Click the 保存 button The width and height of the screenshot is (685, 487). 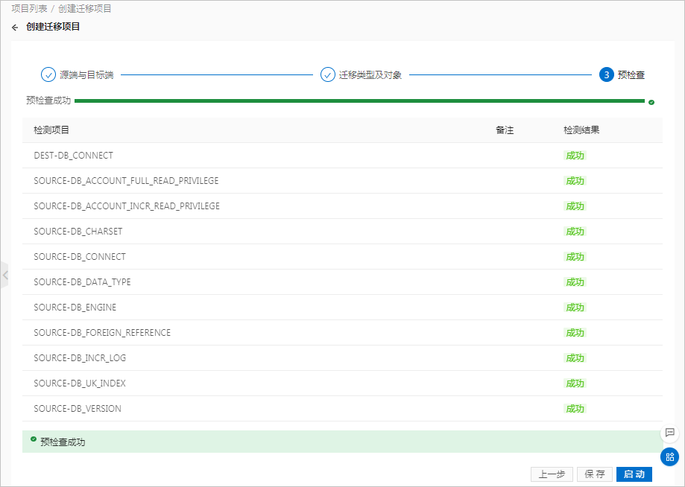tap(595, 474)
